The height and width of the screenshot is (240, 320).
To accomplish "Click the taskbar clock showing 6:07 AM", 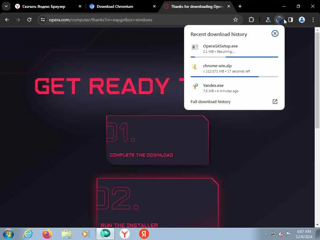I will tap(304, 234).
